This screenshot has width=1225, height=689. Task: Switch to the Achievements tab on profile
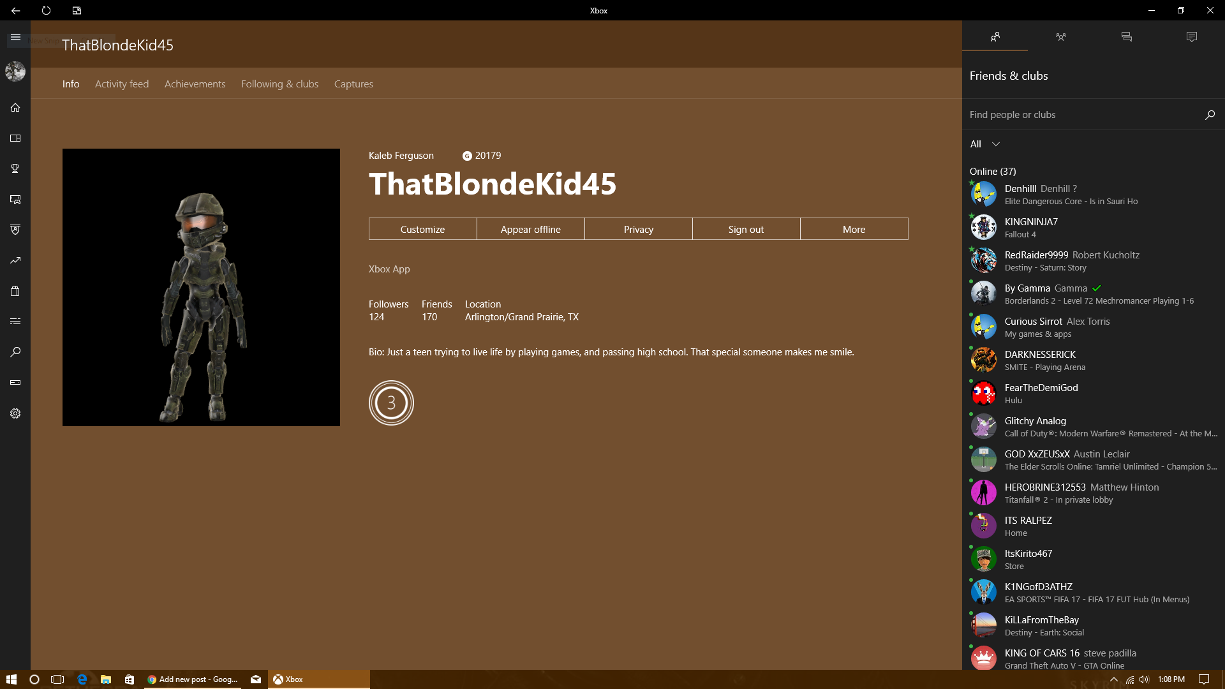point(195,84)
